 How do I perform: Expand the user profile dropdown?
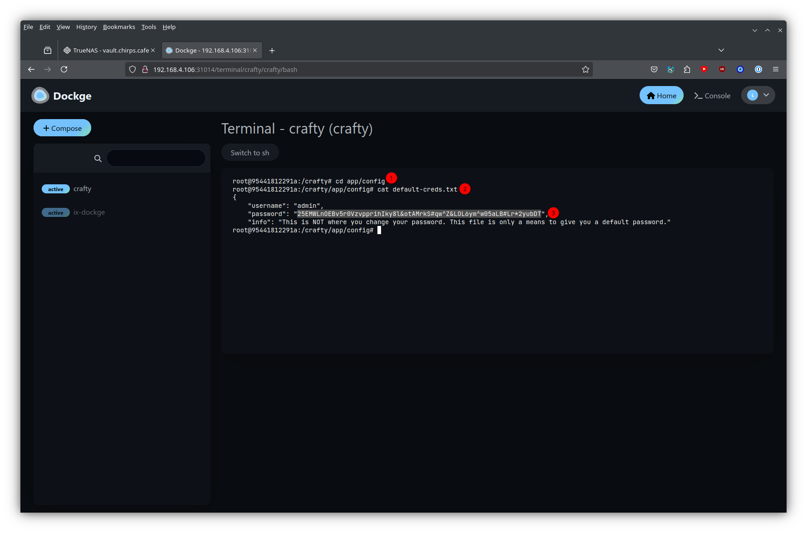[x=758, y=95]
